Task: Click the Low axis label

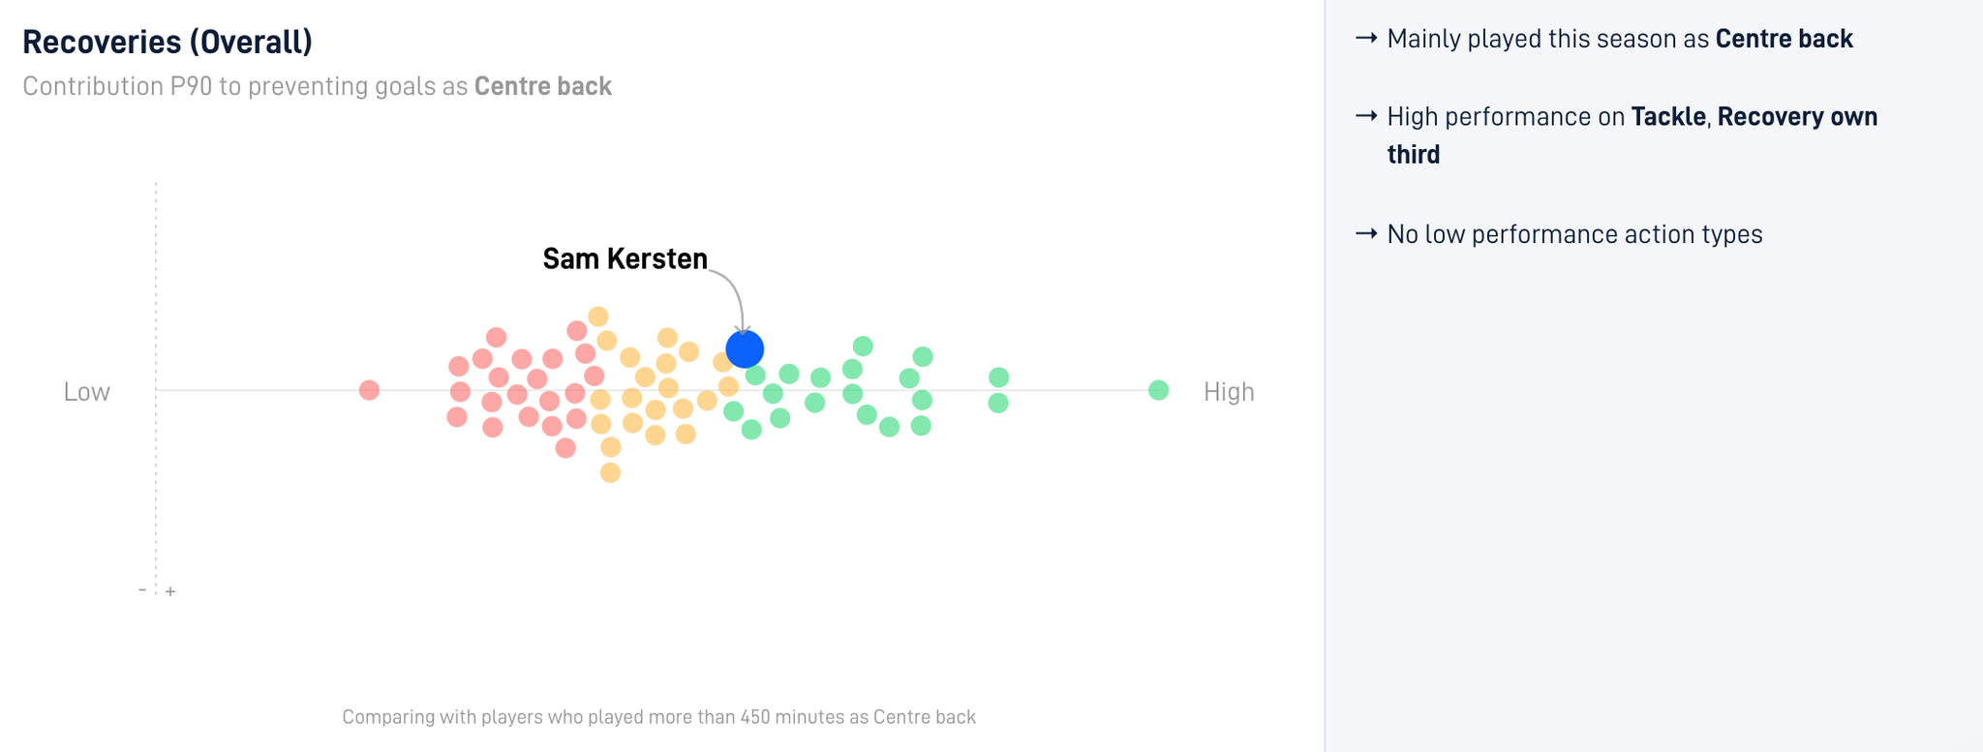Action: click(x=87, y=391)
